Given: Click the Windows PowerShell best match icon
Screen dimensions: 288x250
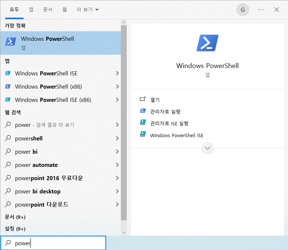Looking at the screenshot, I should click(x=10, y=42).
